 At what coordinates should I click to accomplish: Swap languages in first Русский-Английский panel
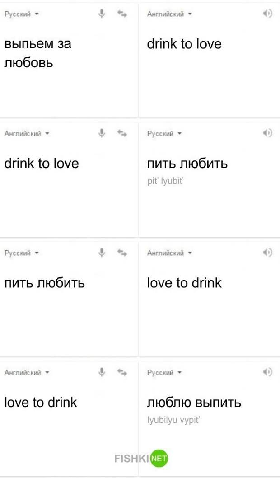tap(122, 14)
